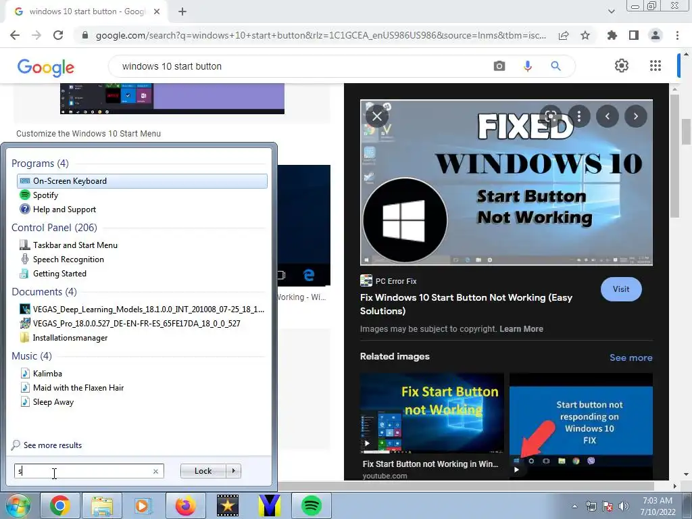Bookmark this page with star icon
Viewport: 692px width, 519px height.
click(x=585, y=35)
